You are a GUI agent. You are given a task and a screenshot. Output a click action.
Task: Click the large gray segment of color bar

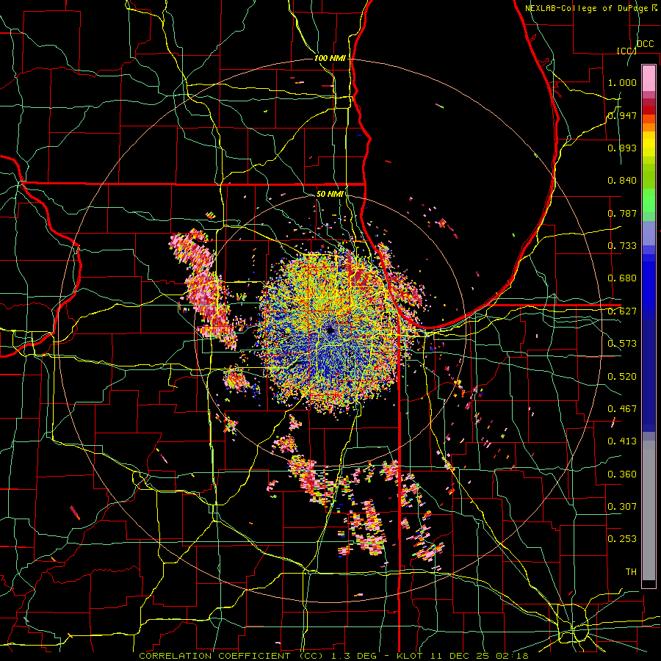(649, 510)
